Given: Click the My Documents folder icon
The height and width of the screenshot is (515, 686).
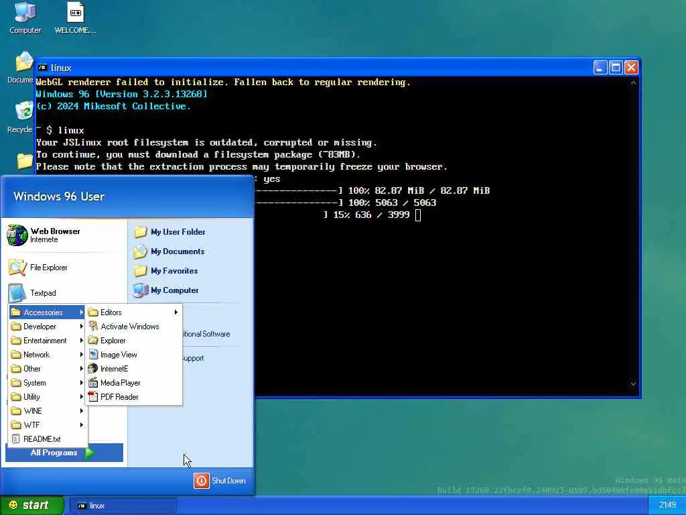Looking at the screenshot, I should tap(141, 251).
